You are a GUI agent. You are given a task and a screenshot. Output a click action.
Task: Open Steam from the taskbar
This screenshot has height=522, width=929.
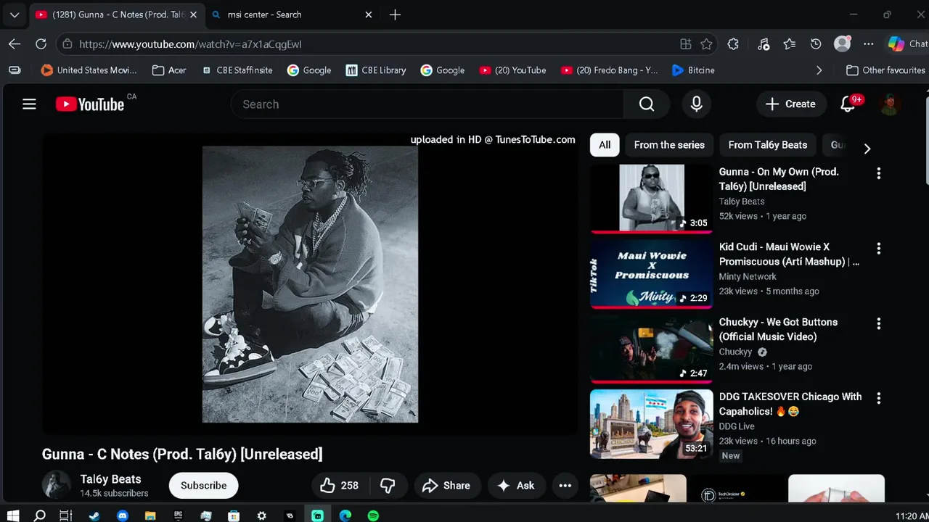(94, 515)
